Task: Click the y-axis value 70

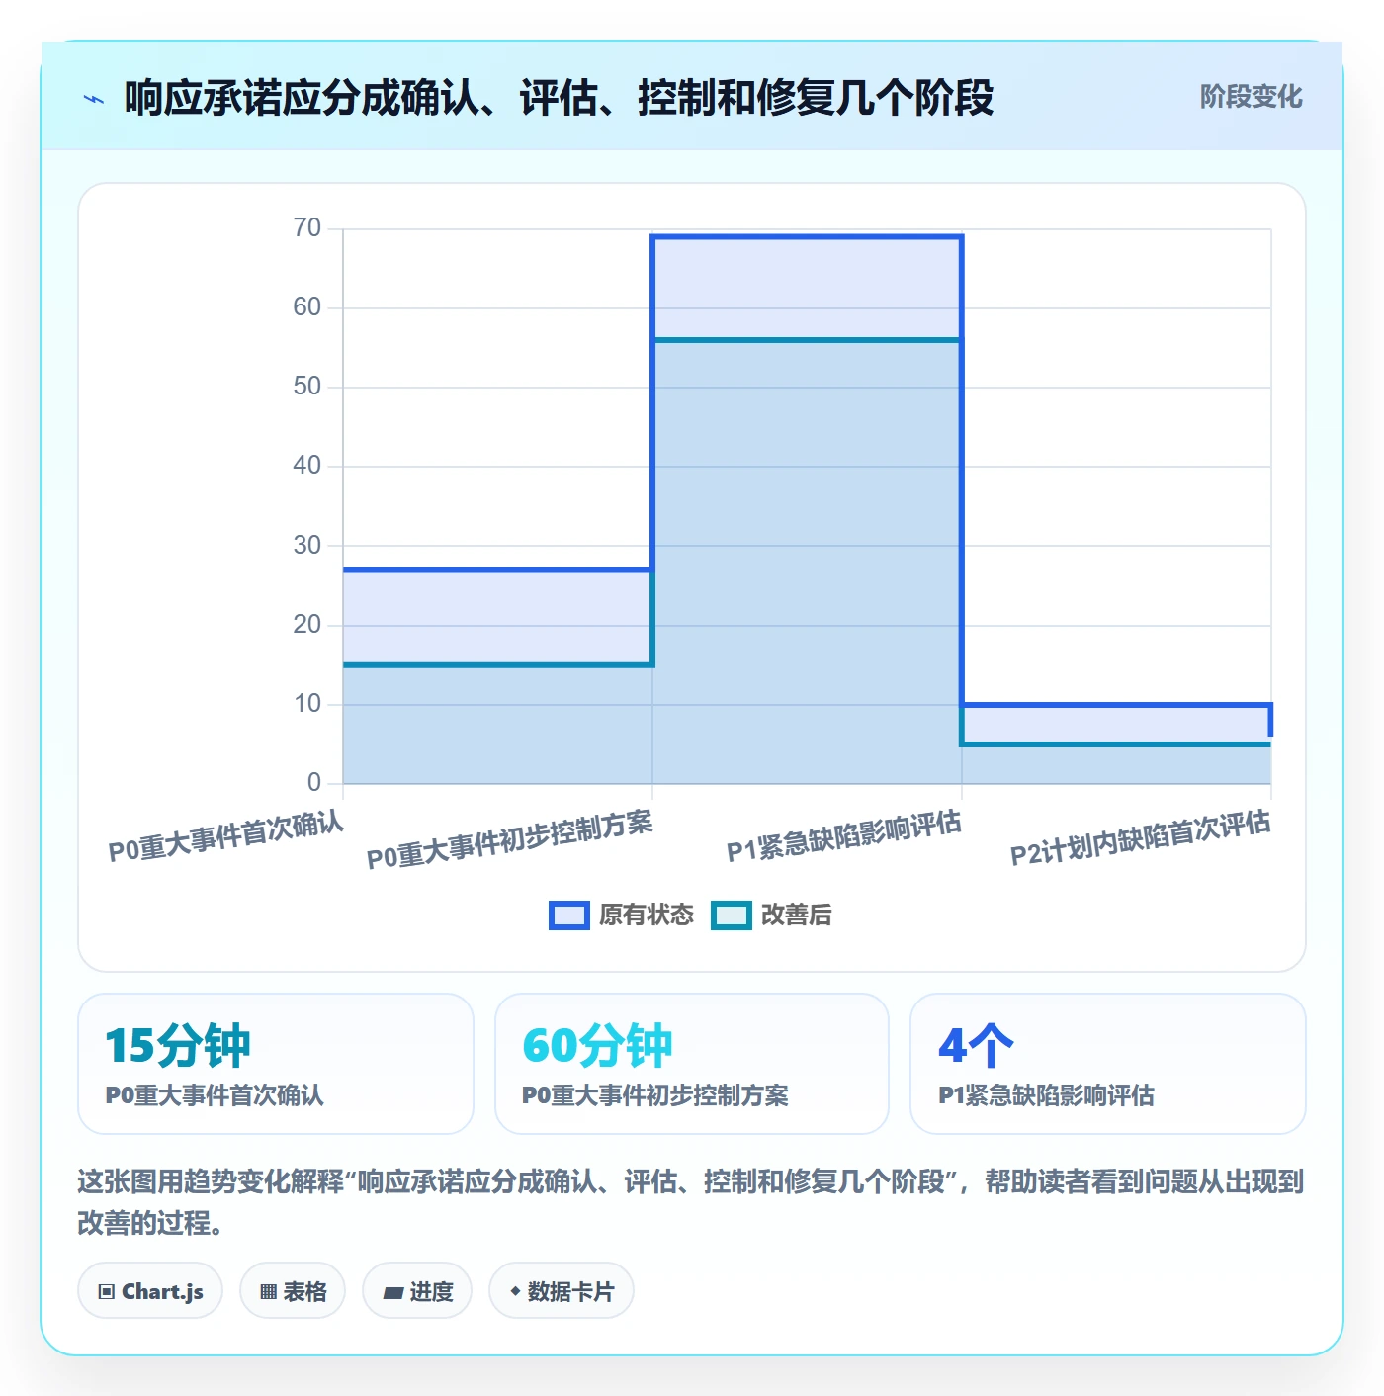Action: (x=307, y=228)
